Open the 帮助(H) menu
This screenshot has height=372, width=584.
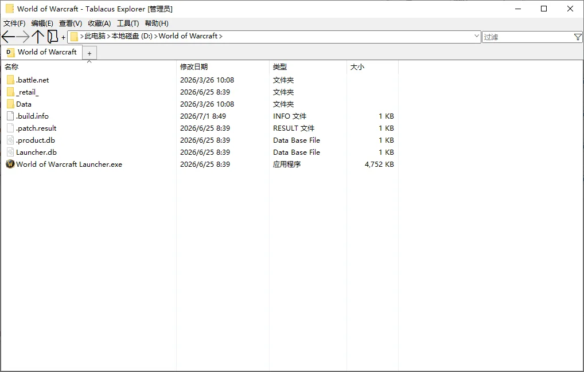point(157,24)
